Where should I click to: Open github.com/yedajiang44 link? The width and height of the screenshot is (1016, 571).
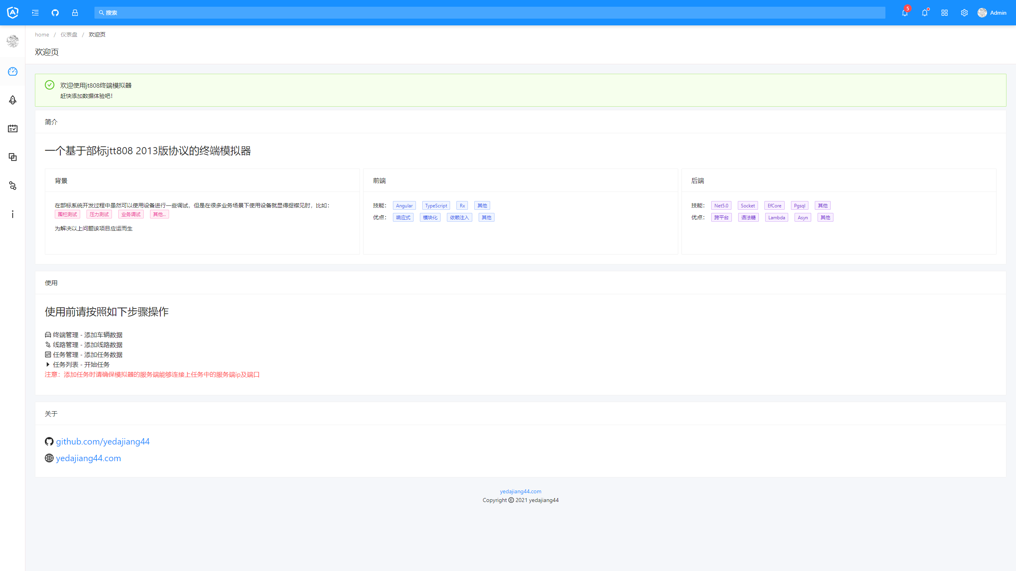pyautogui.click(x=102, y=441)
